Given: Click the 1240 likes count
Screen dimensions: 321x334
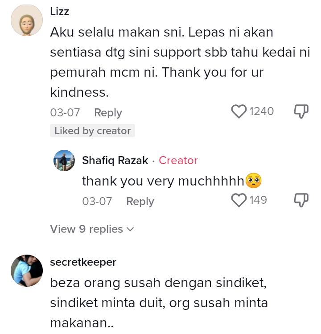Looking at the screenshot, I should [x=262, y=111].
